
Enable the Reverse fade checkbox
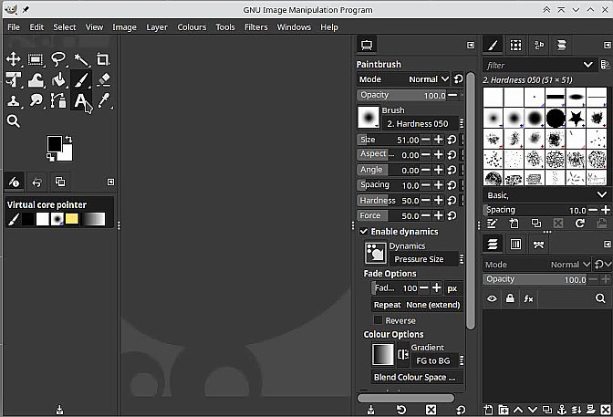pyautogui.click(x=378, y=320)
